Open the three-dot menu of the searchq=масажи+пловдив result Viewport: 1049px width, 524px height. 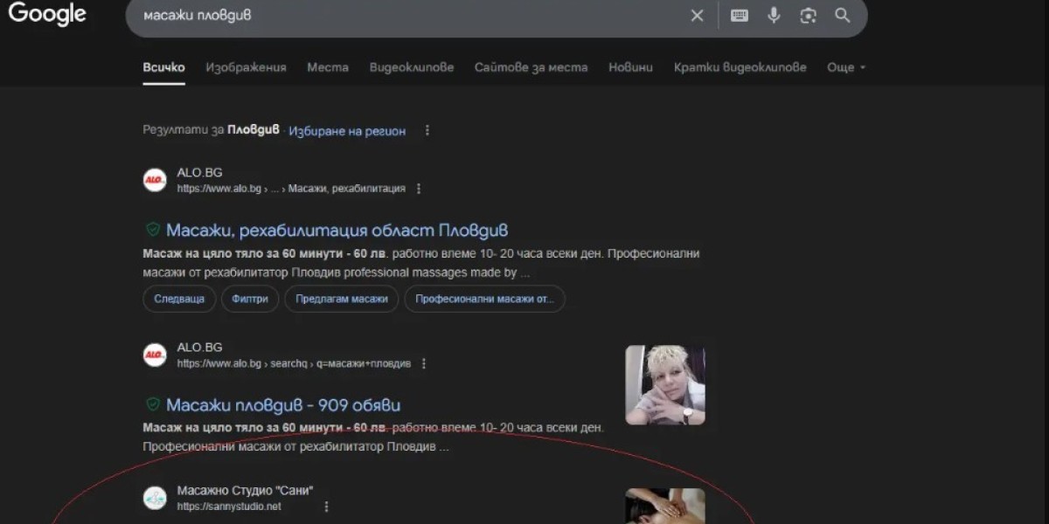click(425, 363)
